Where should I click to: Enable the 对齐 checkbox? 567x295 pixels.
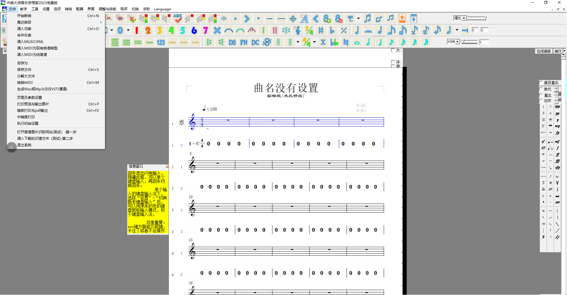pos(541,100)
